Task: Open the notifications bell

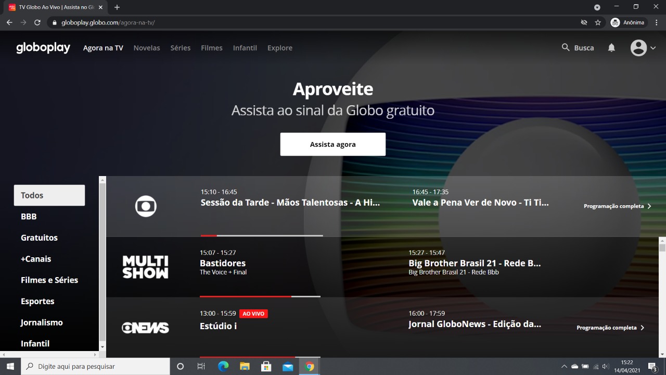Action: [x=611, y=47]
